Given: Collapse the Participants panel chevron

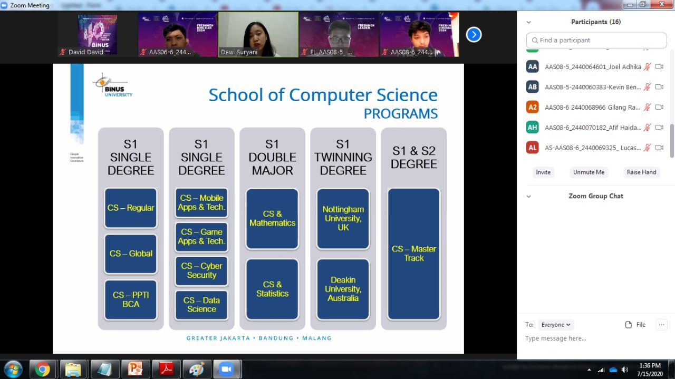Looking at the screenshot, I should click(x=529, y=22).
